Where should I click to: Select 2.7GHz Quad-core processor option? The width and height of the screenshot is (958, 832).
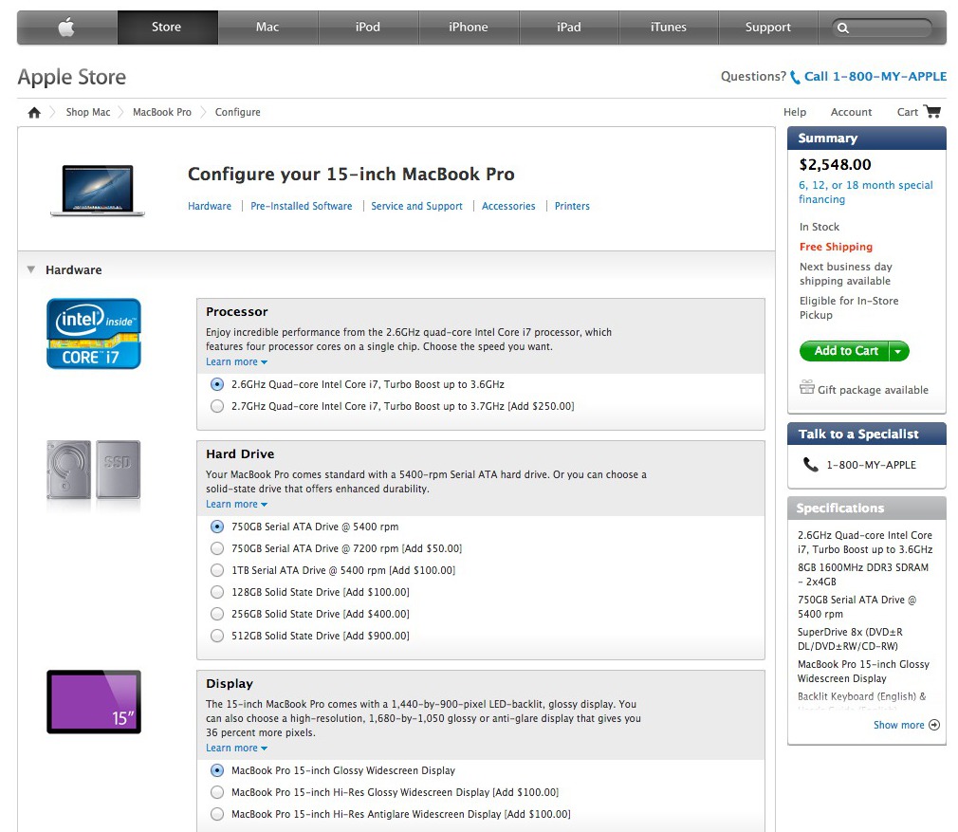coord(217,406)
